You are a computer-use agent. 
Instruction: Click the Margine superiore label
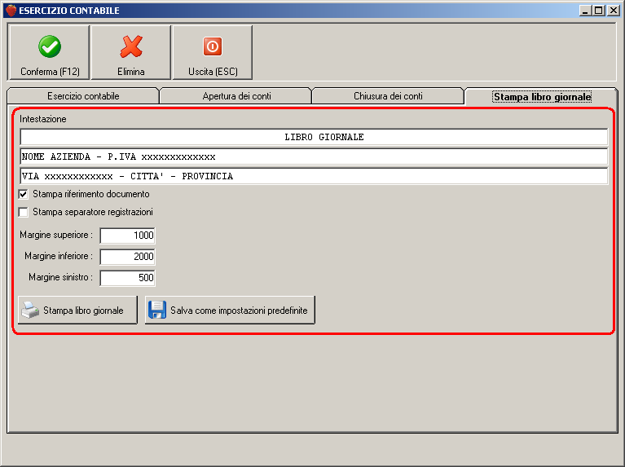tap(56, 235)
